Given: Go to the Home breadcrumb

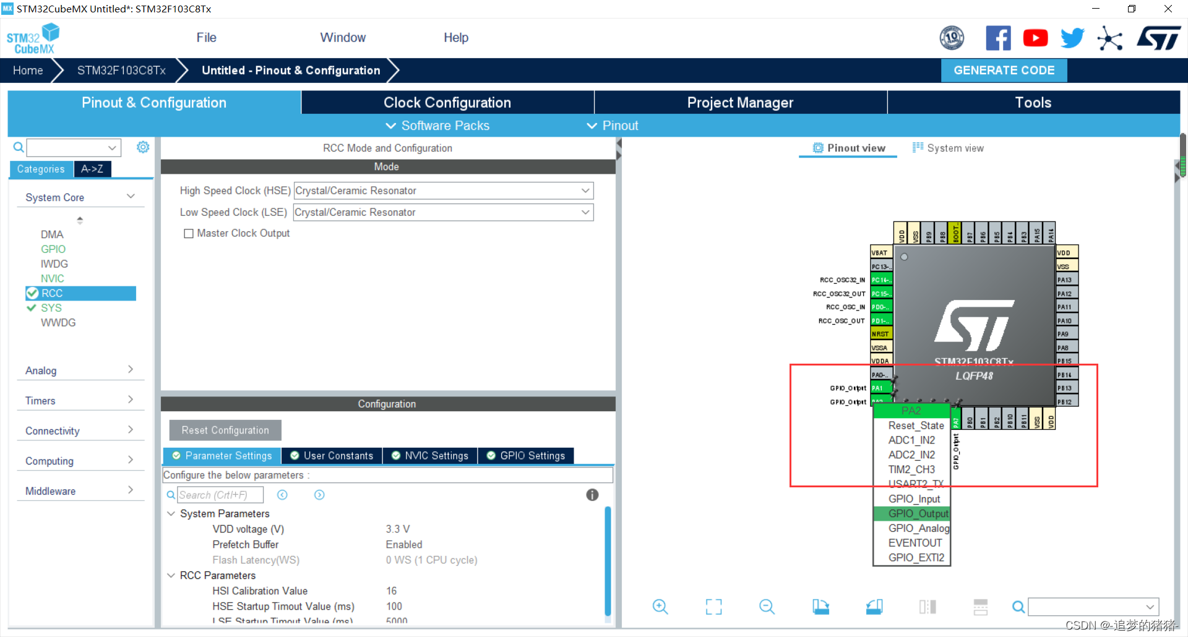Looking at the screenshot, I should click(x=28, y=71).
